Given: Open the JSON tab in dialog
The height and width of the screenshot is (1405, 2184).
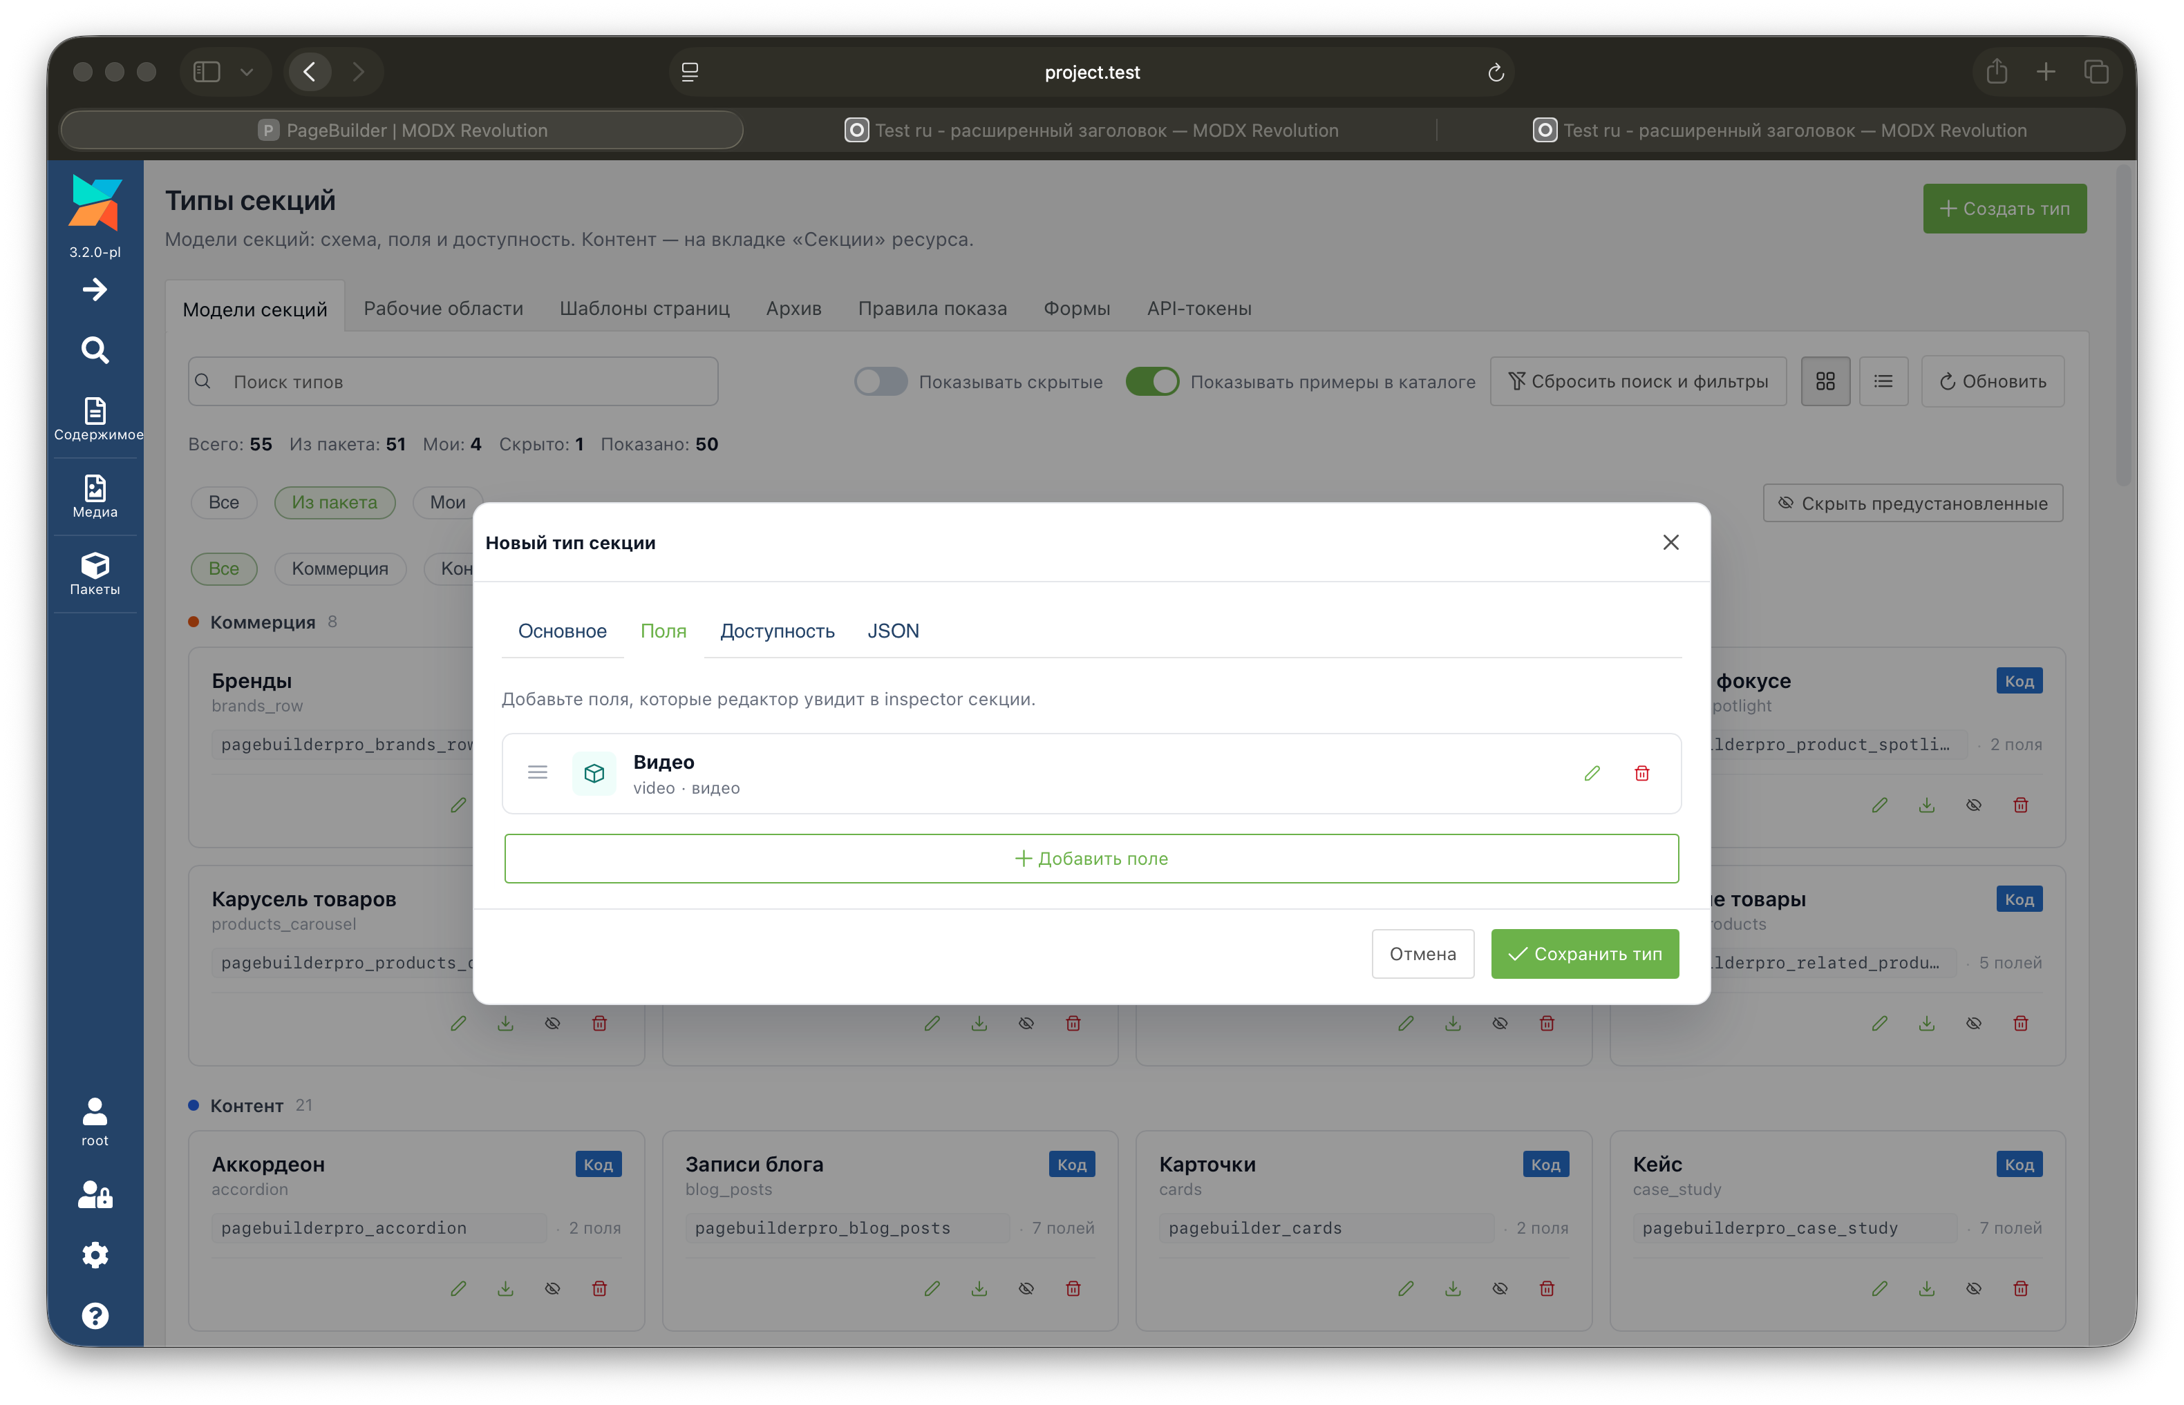Looking at the screenshot, I should tap(892, 631).
